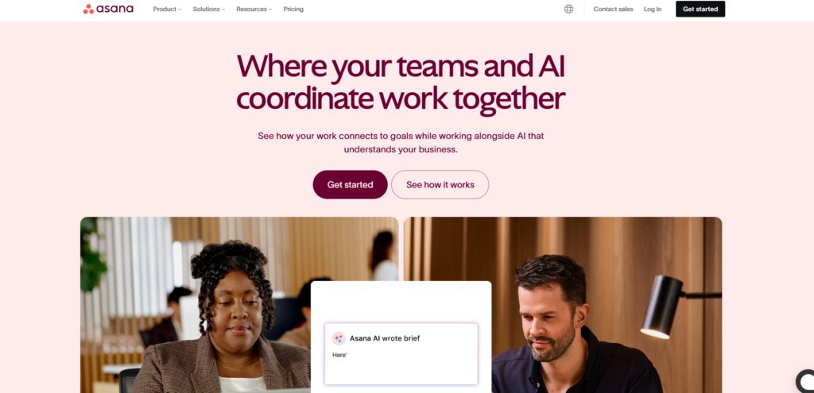Click the photo of the bearded man
This screenshot has height=393, width=814.
pos(563,305)
